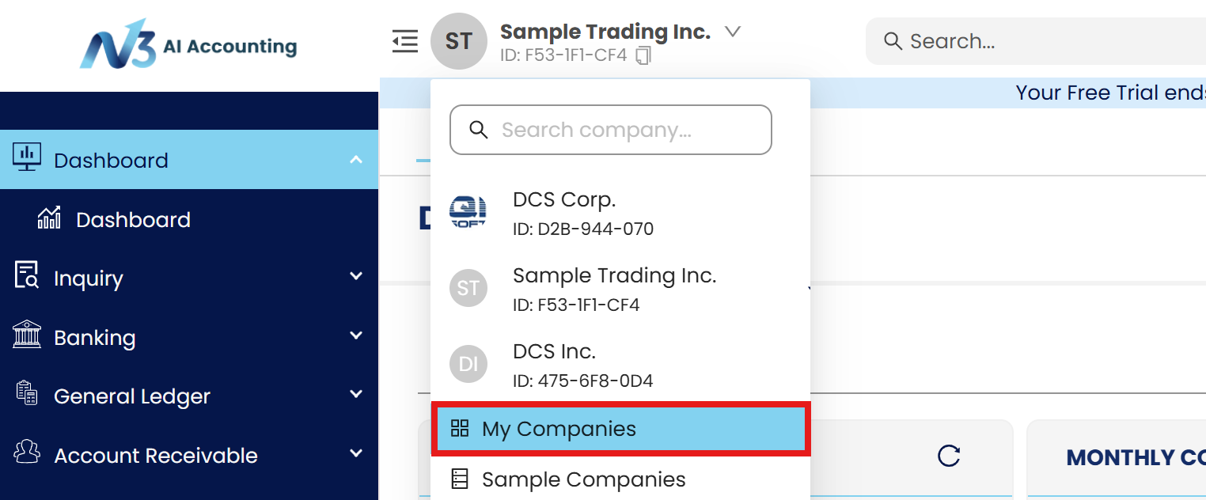The height and width of the screenshot is (500, 1206).
Task: Switch to DCS Inc. company
Action: point(554,364)
